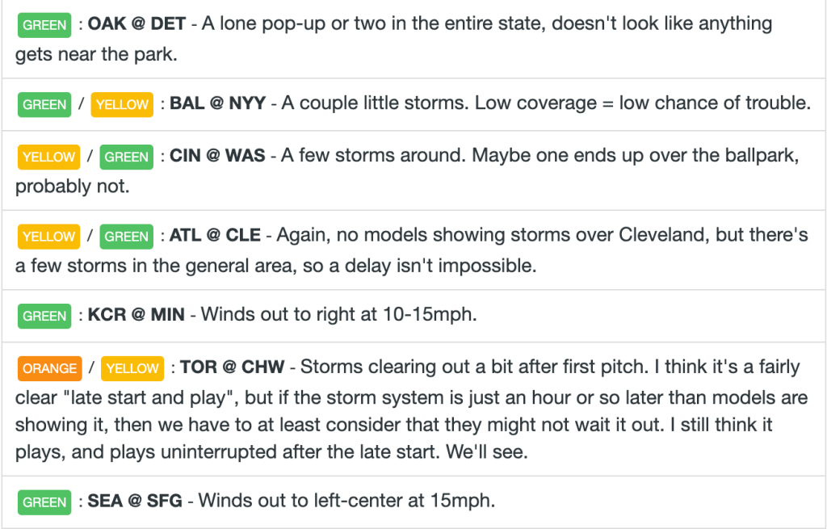Click the ORANGE badge beside TOR @ CHW

coord(50,368)
